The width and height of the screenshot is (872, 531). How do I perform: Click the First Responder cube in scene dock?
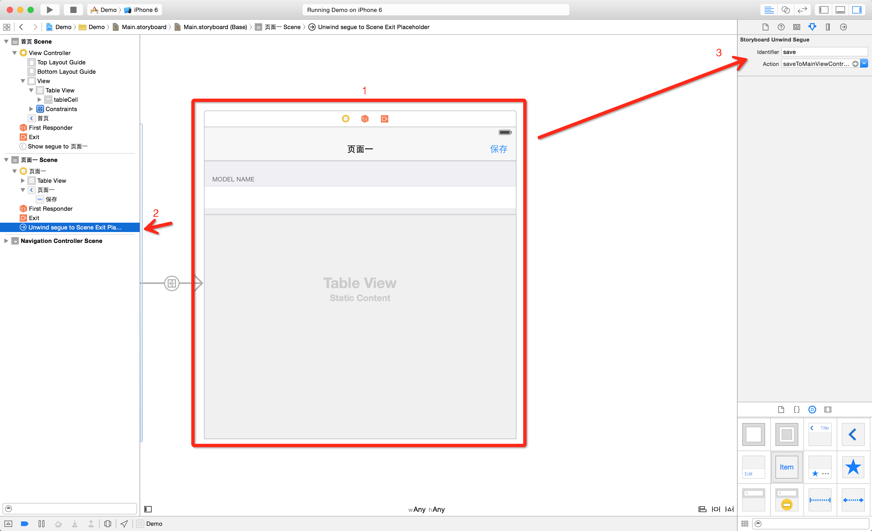click(x=365, y=119)
